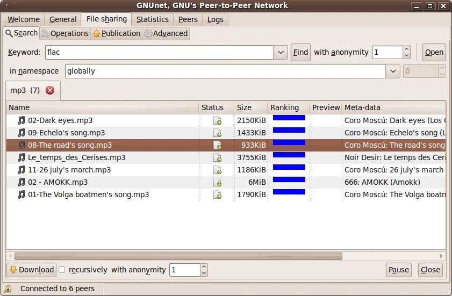The height and width of the screenshot is (296, 452).
Task: Click status icon of 08-The road's song.mp3
Action: 217,145
